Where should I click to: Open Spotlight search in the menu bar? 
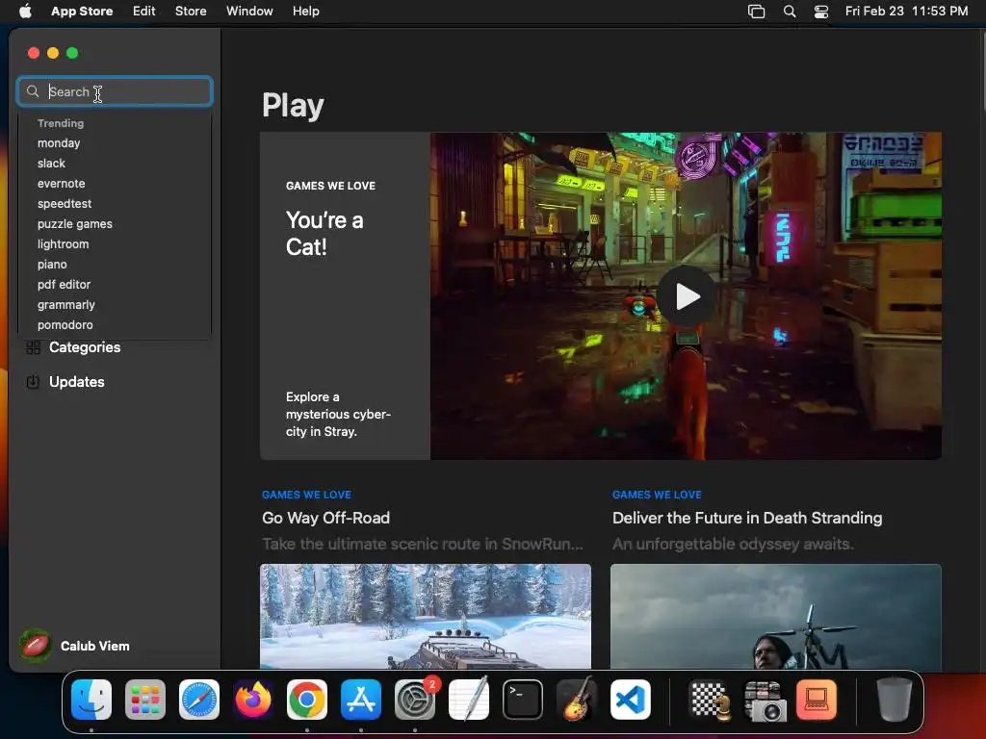[x=790, y=12]
